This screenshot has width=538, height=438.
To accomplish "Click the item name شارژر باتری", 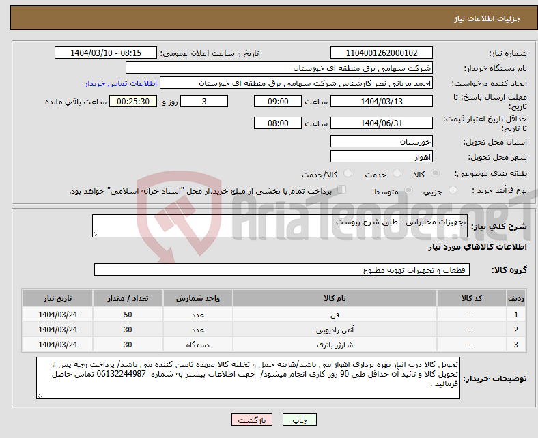I will tap(335, 345).
